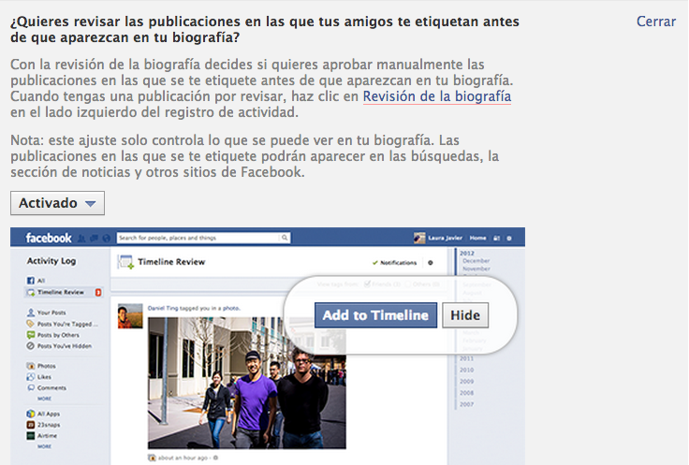Click the 23snaps app icon
Screen dimensions: 689x465
[31, 424]
